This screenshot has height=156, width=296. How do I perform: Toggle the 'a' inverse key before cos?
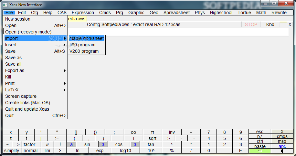pos(103,144)
